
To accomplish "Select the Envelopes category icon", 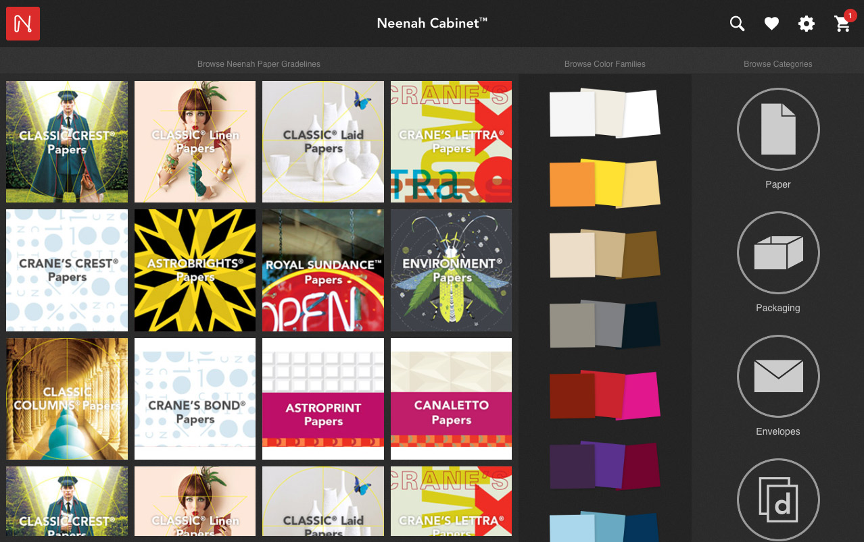I will point(777,376).
